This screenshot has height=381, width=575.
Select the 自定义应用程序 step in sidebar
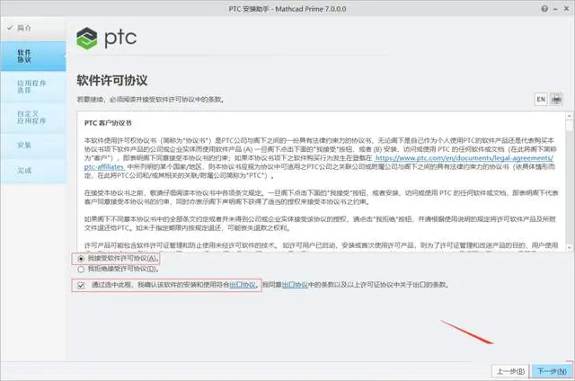[x=33, y=118]
